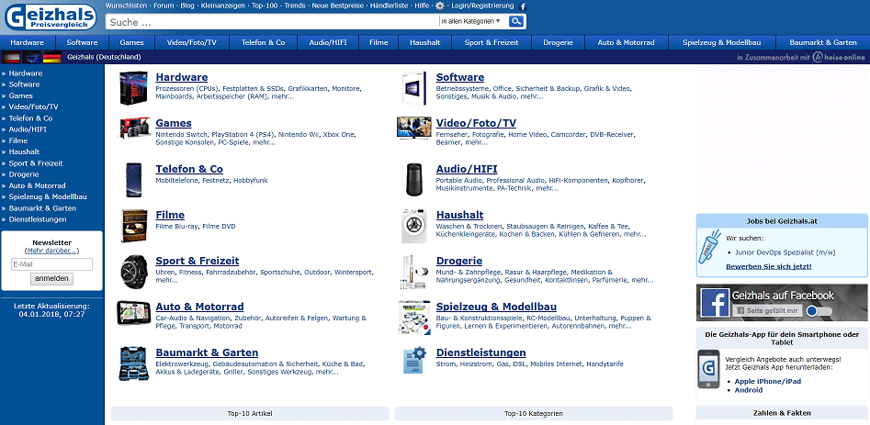
Task: Click the 'Handytarife' subcategory link
Action: click(x=604, y=364)
